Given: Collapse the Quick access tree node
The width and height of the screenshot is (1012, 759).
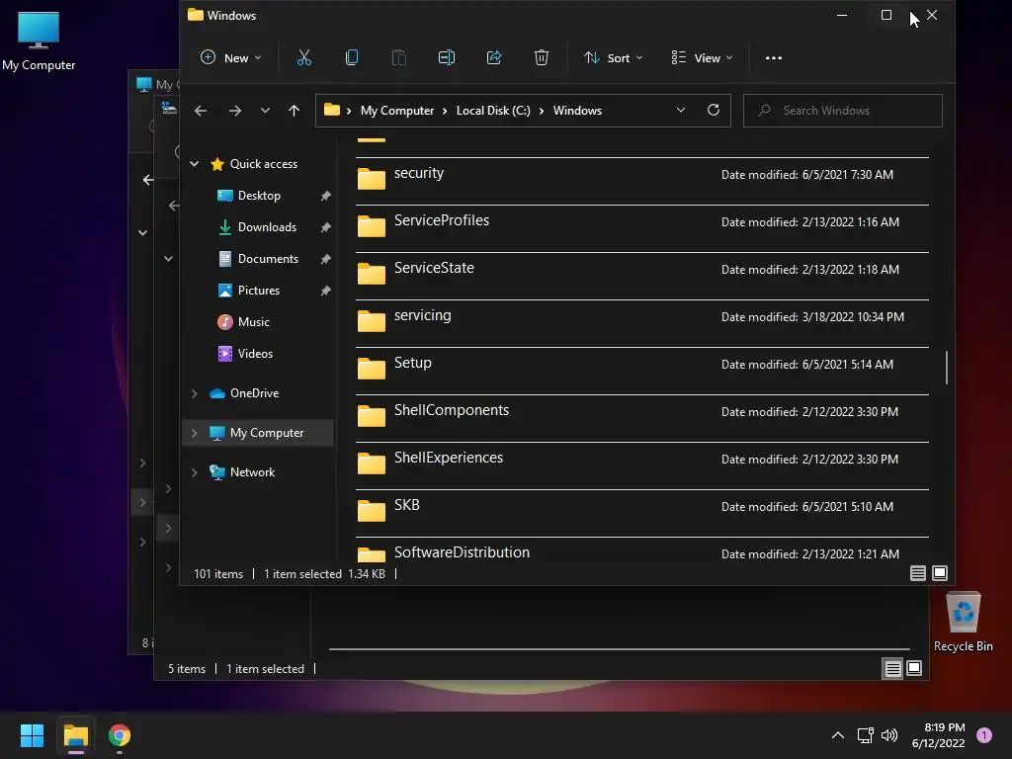Looking at the screenshot, I should point(195,164).
